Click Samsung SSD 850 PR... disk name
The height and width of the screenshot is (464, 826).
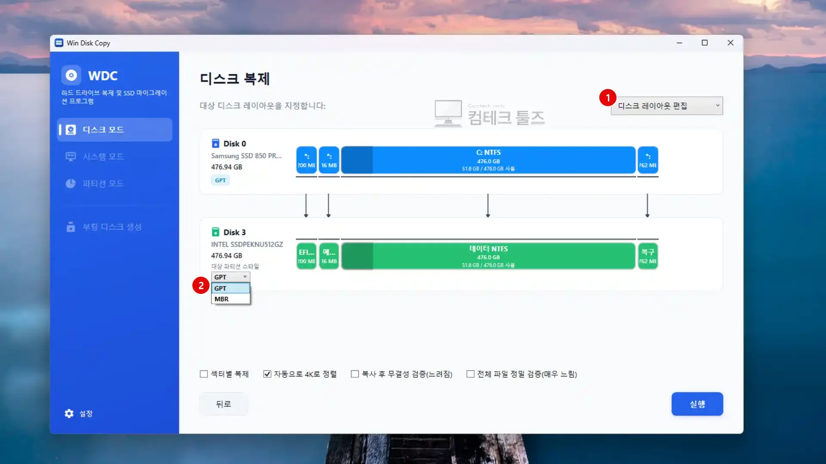[246, 156]
